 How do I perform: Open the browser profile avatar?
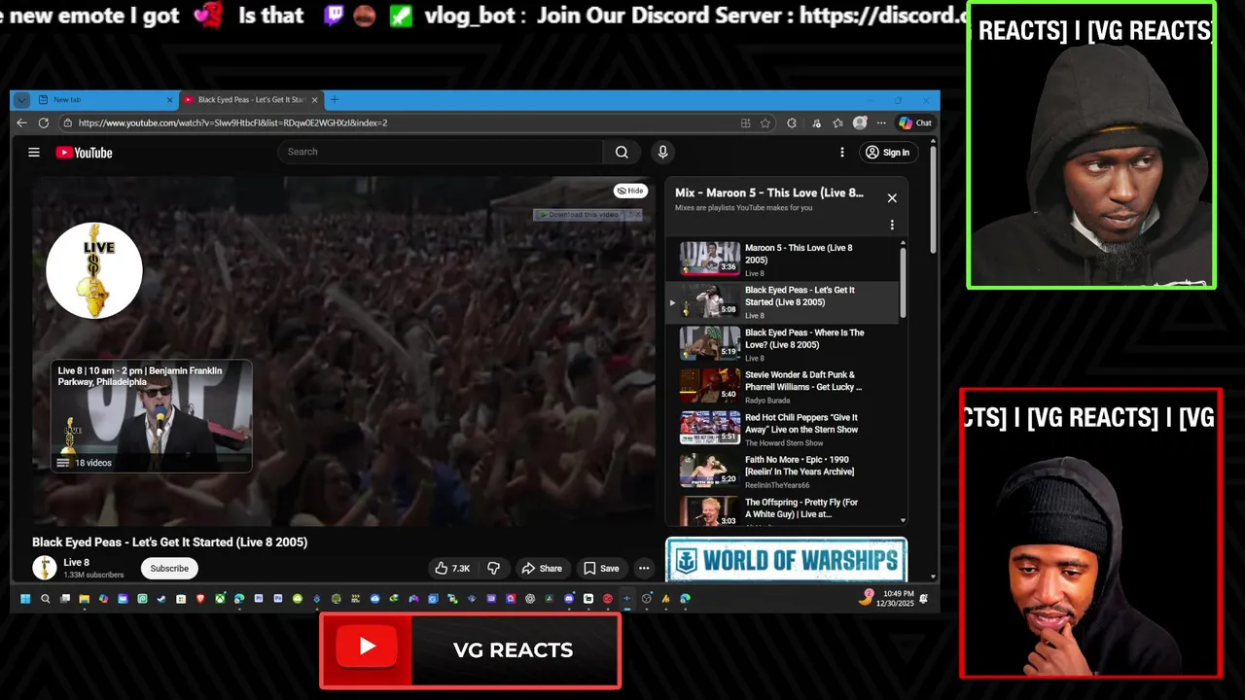(860, 122)
